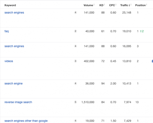Click the info icon next to Traffic header
Viewport: 153px width, 123px height.
click(x=131, y=4)
